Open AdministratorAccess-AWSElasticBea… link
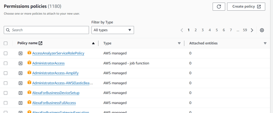 (62, 83)
